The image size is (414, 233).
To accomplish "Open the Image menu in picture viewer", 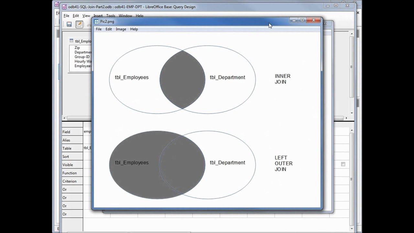I will coord(121,29).
